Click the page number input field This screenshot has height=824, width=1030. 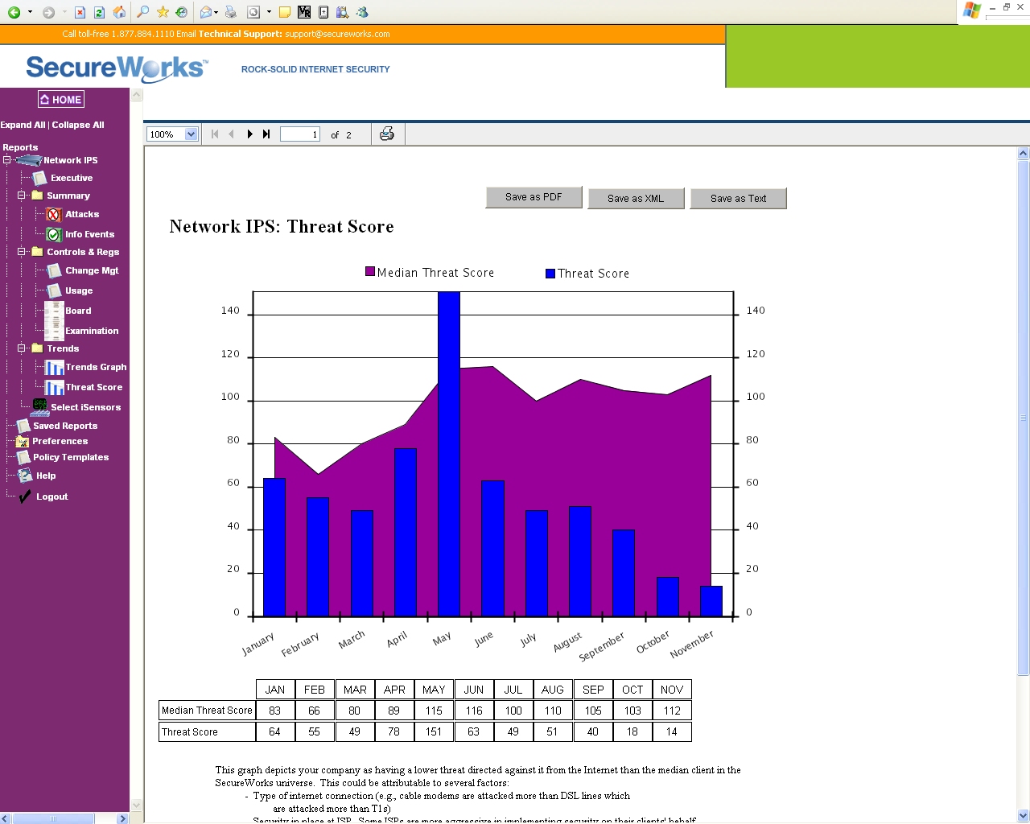[x=300, y=134]
